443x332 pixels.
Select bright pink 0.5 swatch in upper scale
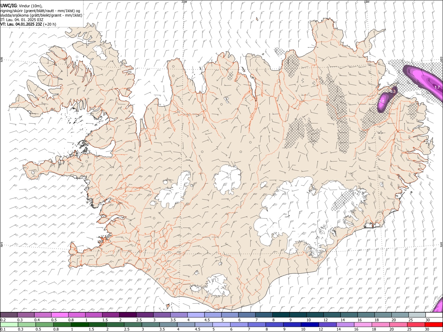coord(60,315)
